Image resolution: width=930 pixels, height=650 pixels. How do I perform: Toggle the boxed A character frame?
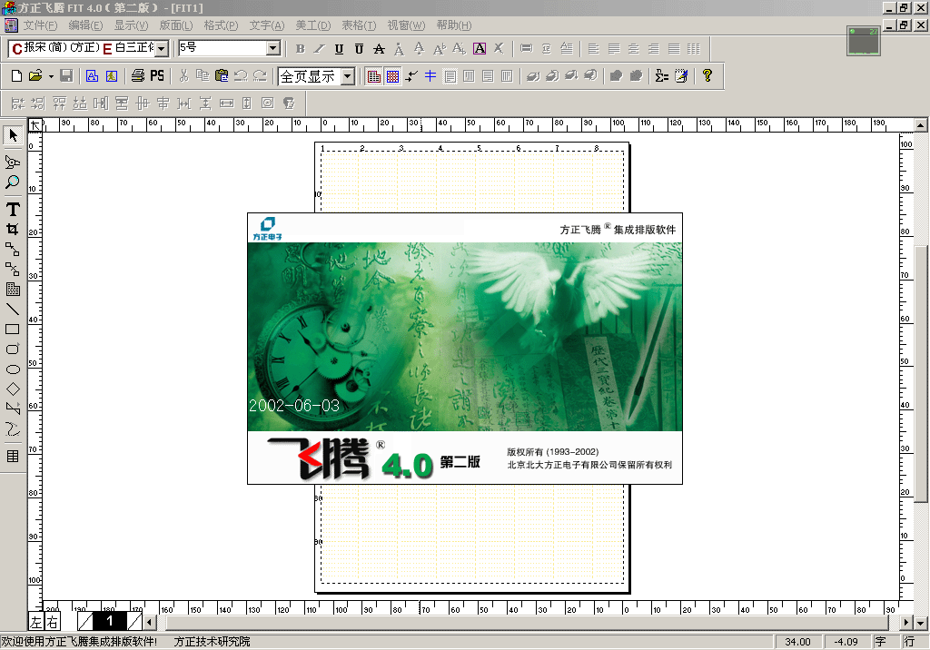click(480, 49)
